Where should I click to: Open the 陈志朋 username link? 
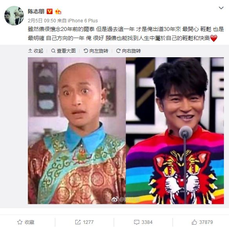(36, 11)
